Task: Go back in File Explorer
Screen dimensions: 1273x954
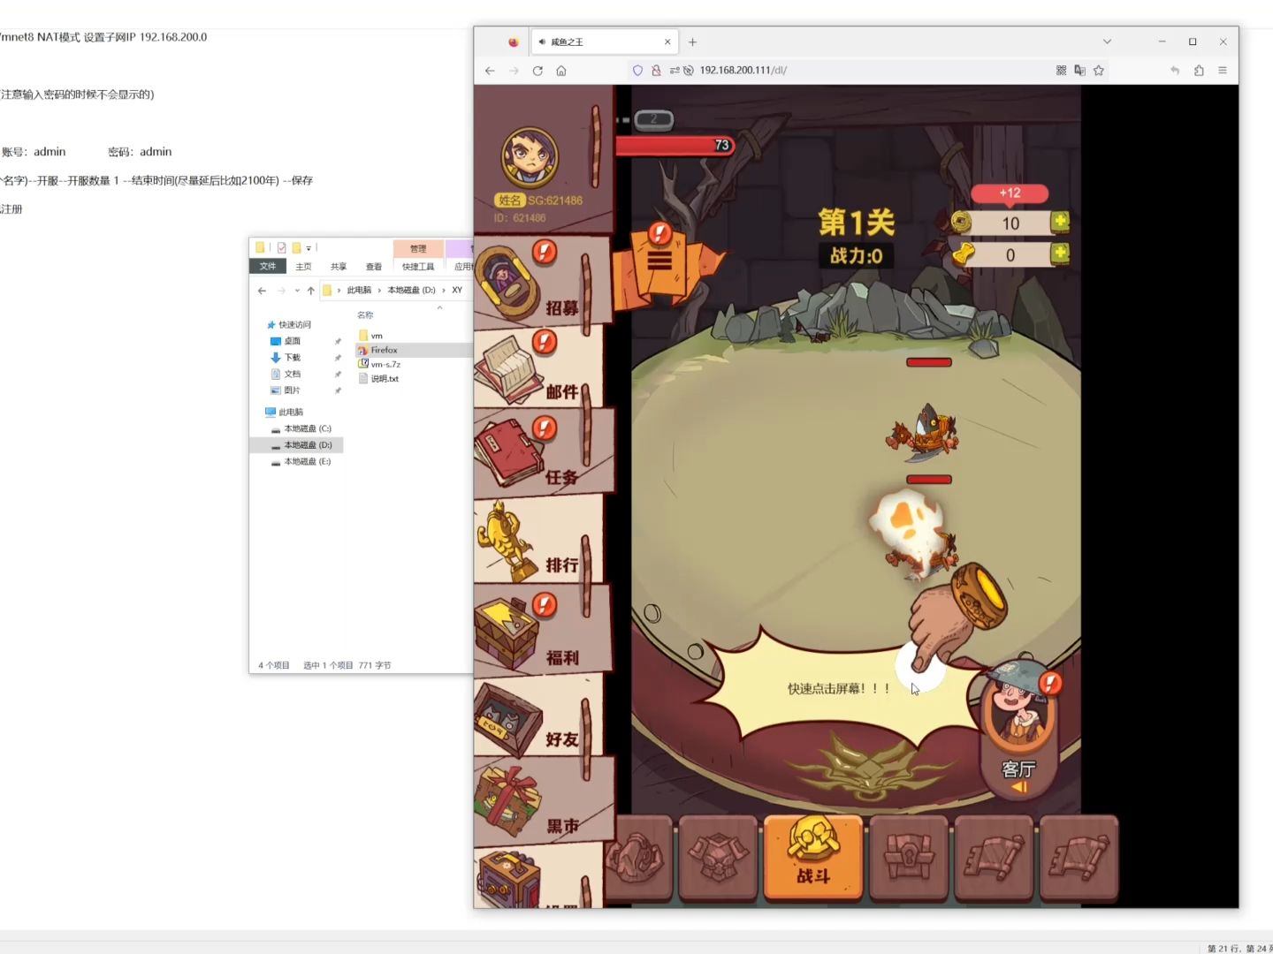Action: [262, 290]
